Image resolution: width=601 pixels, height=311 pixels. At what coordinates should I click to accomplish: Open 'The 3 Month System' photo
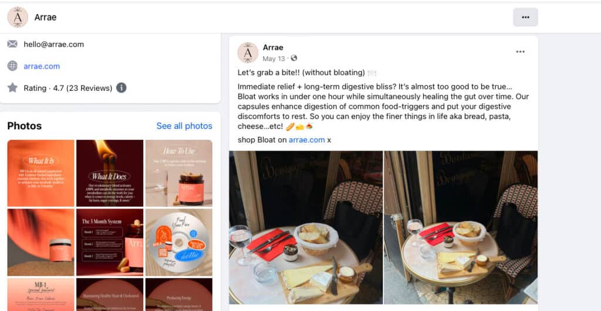point(110,242)
